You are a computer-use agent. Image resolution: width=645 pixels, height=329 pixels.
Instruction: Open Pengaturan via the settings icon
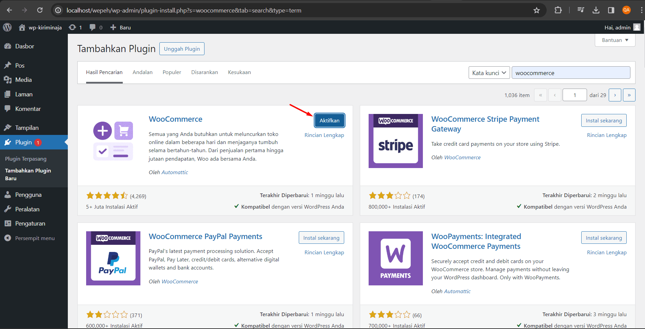(x=8, y=223)
